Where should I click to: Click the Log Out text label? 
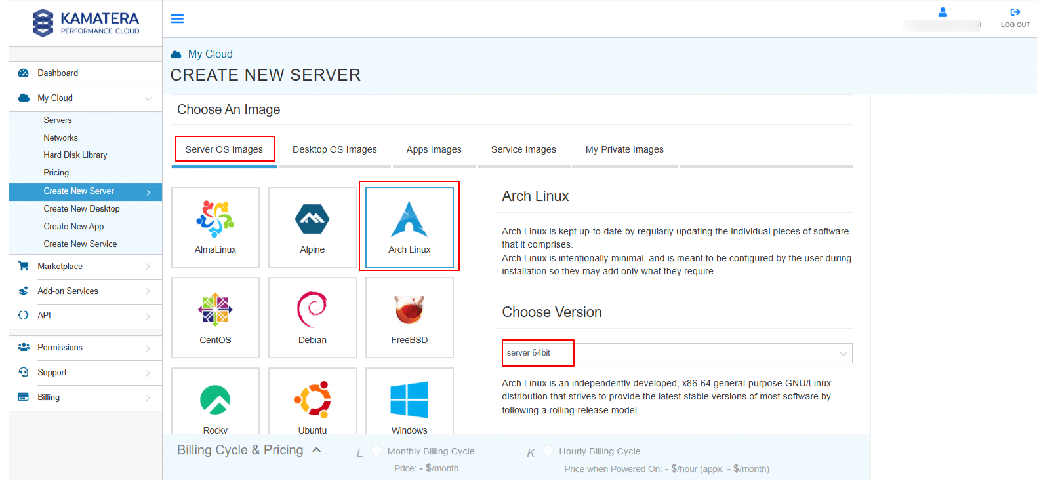point(1015,25)
